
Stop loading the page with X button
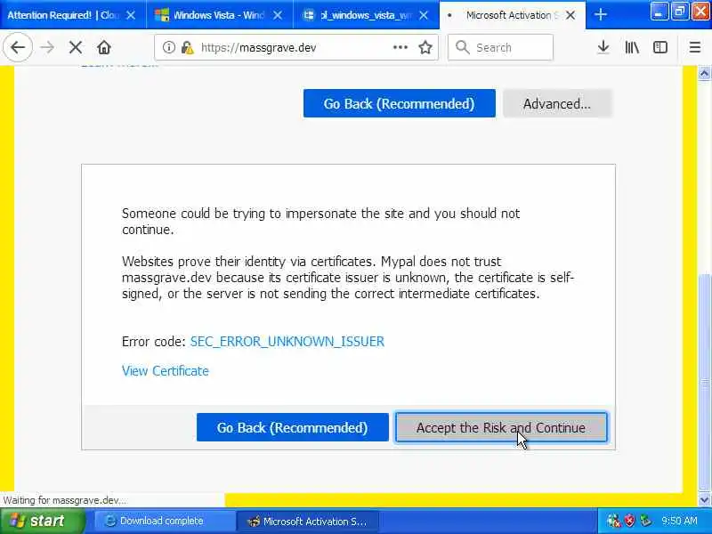tap(76, 47)
